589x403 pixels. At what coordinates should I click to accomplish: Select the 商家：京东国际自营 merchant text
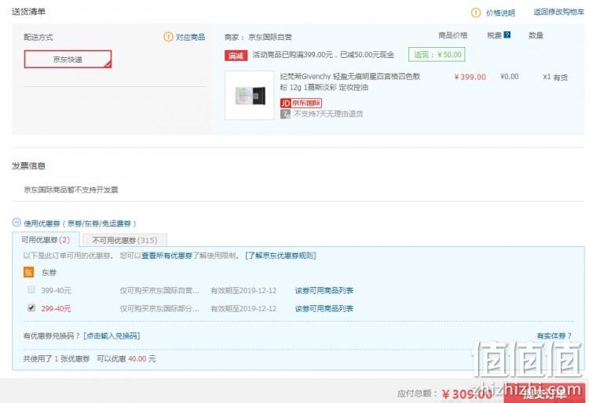point(258,37)
